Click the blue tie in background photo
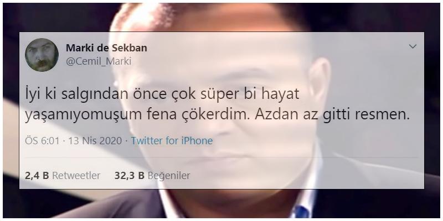The width and height of the screenshot is (443, 221). 301,212
